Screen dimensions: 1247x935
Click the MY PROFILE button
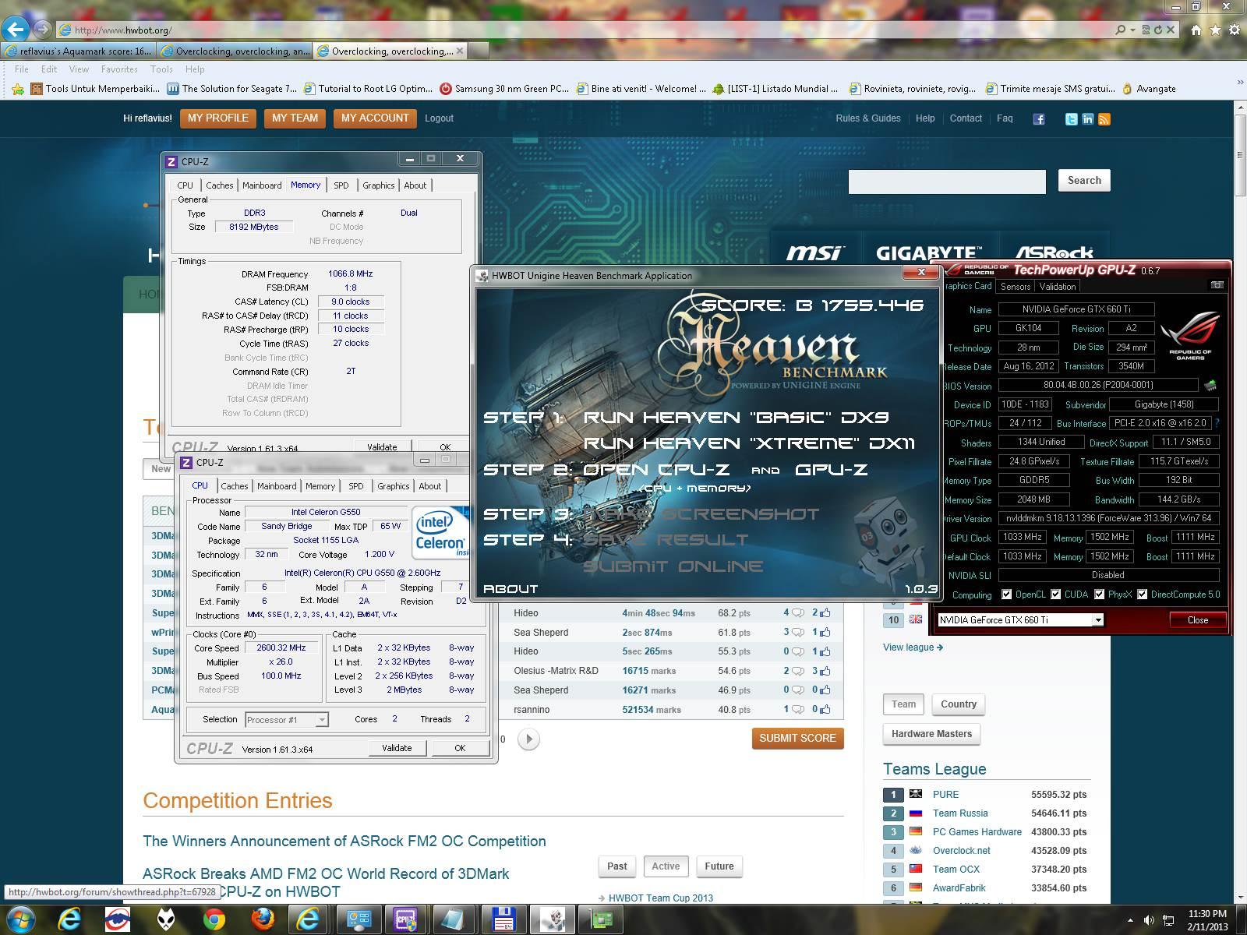pyautogui.click(x=217, y=118)
